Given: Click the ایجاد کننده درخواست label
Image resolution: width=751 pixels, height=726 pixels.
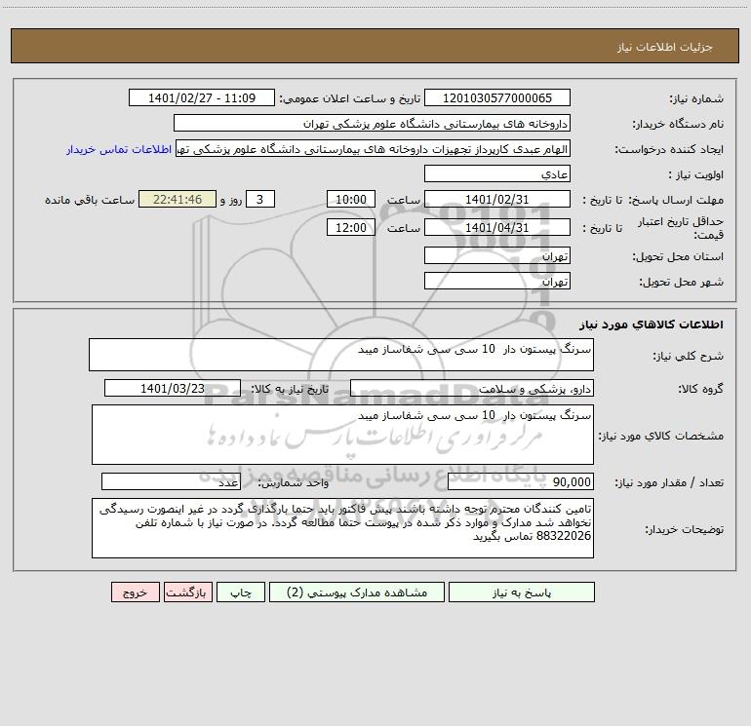Looking at the screenshot, I should 669,150.
